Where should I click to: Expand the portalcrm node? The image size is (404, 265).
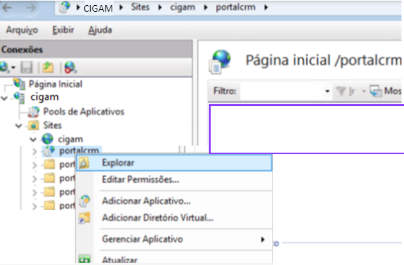click(x=34, y=151)
